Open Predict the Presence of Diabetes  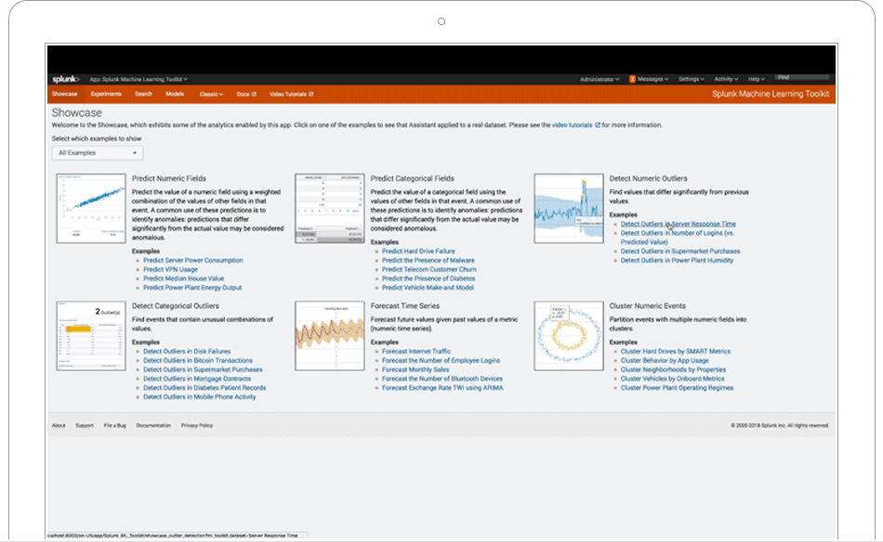click(x=428, y=278)
